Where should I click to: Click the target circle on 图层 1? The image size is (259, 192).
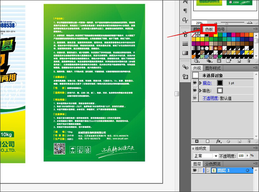click(247, 170)
